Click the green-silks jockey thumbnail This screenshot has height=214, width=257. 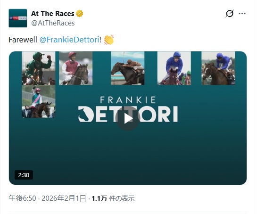[39, 68]
